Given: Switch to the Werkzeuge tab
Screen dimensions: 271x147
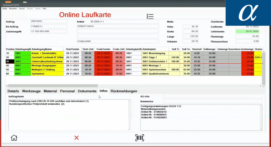Looking at the screenshot, I should tap(32, 91).
